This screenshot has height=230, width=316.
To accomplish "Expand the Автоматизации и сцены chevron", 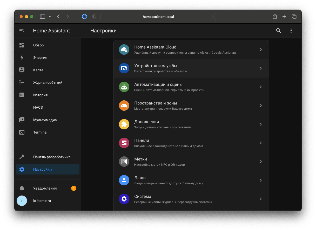I will pyautogui.click(x=261, y=87).
